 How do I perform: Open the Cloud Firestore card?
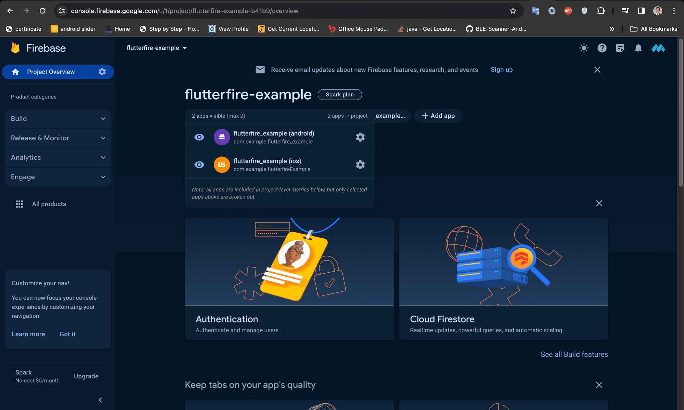click(x=504, y=279)
